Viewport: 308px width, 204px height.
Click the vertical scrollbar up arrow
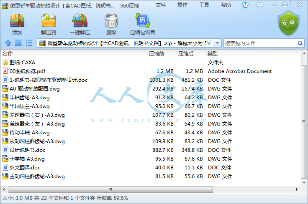(x=304, y=53)
